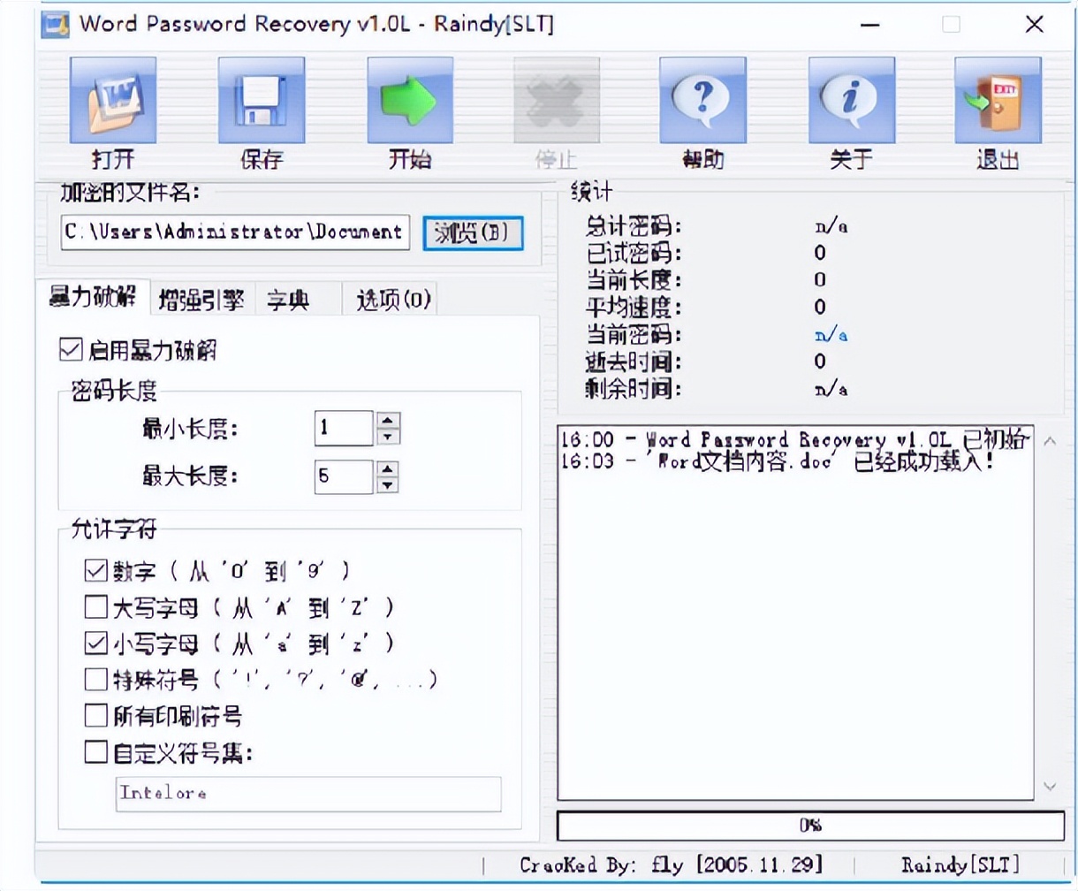The height and width of the screenshot is (891, 1078).
Task: Click Raindy[SLT] in the status bar
Action: [960, 864]
